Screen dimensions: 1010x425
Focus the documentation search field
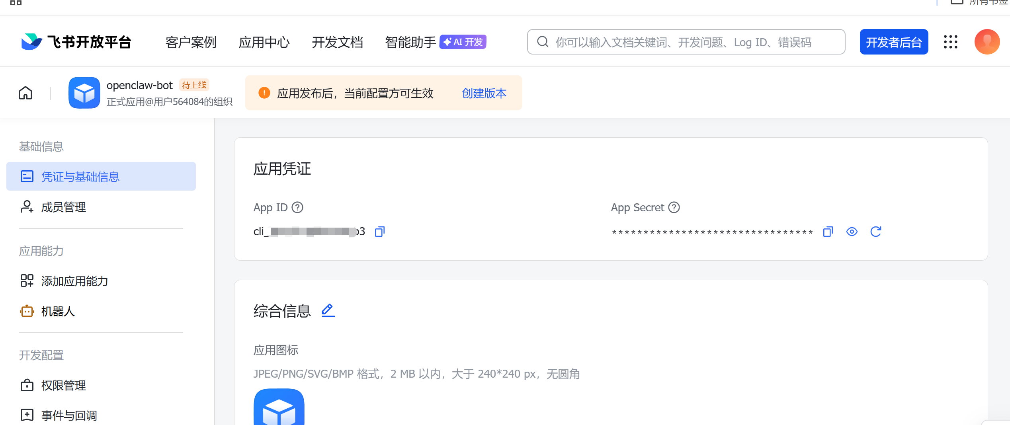(686, 42)
